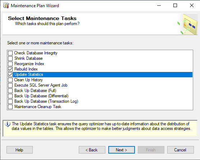Tick the Maintenance Cleanup Task checkbox
The image size is (200, 160).
click(x=10, y=107)
